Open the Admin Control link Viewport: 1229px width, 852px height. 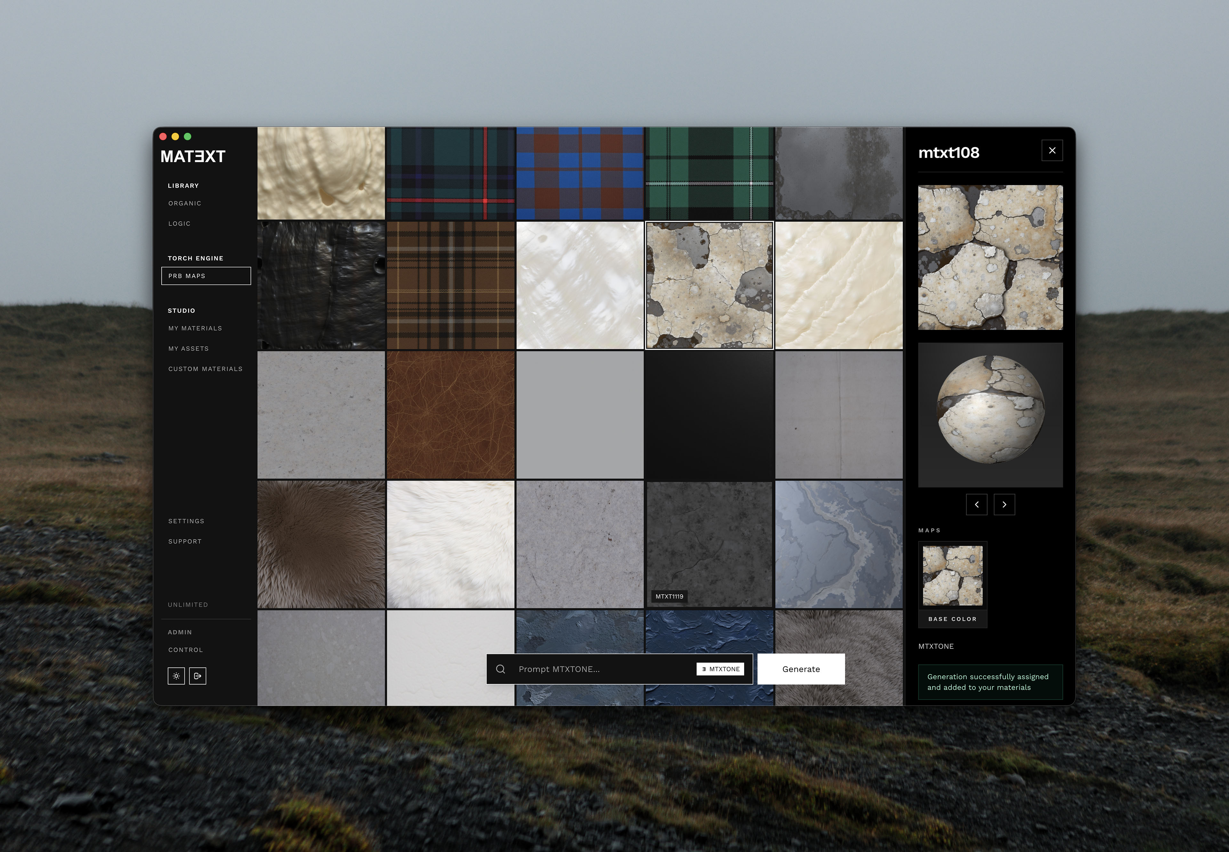point(185,650)
